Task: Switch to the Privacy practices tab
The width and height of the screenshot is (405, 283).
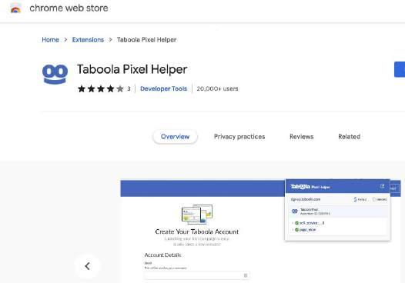Action: (x=239, y=137)
